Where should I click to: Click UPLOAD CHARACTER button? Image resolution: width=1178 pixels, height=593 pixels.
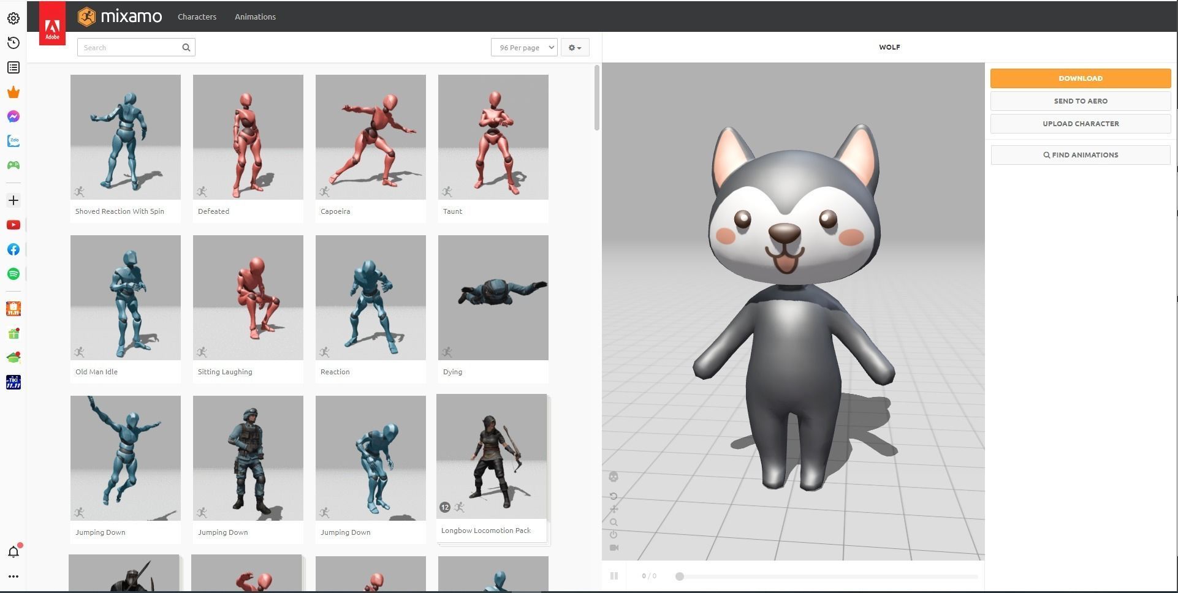1081,124
